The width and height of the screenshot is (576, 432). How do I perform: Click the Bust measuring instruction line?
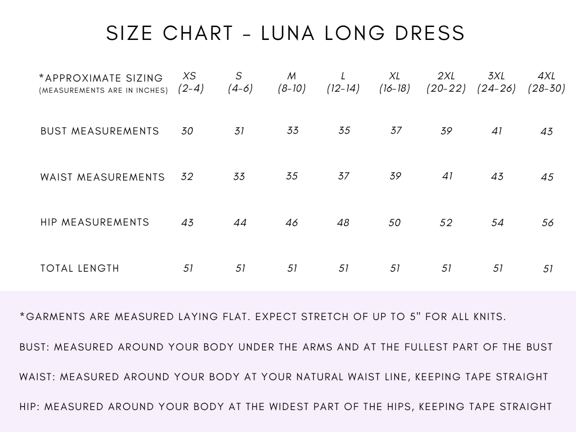click(286, 347)
